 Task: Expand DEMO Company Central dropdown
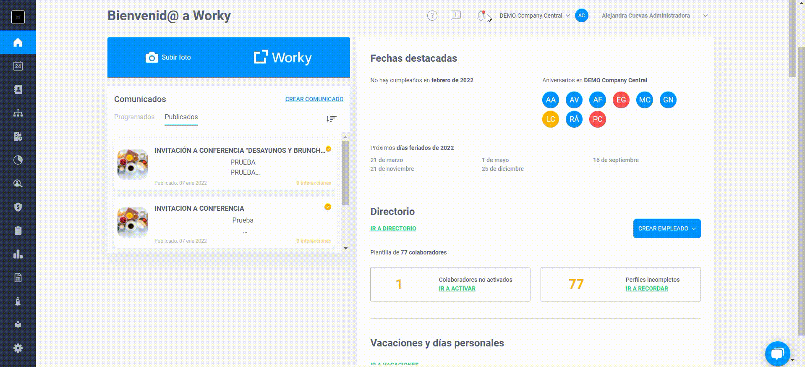[534, 16]
